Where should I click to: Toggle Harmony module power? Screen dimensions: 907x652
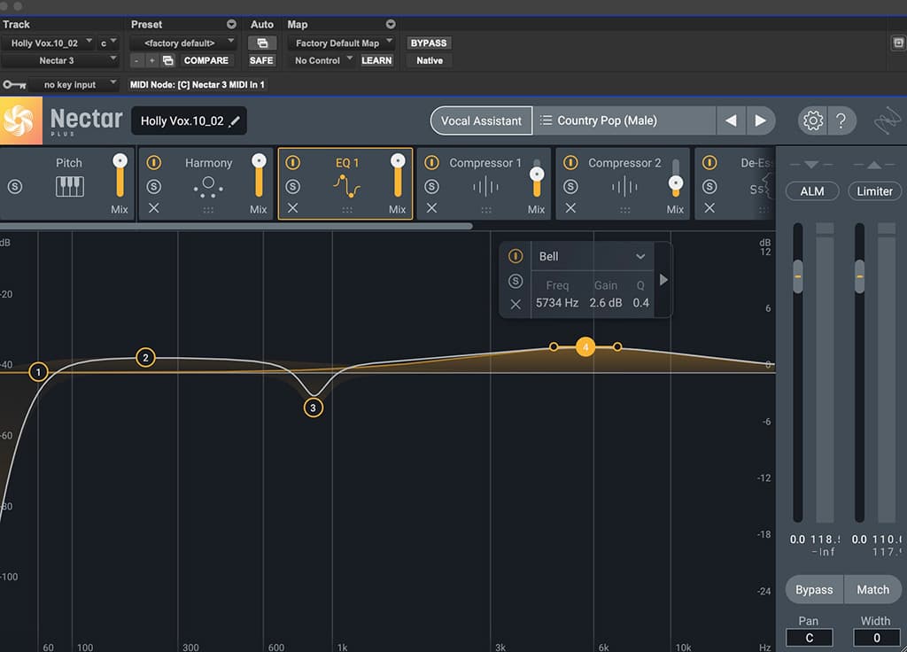(153, 163)
